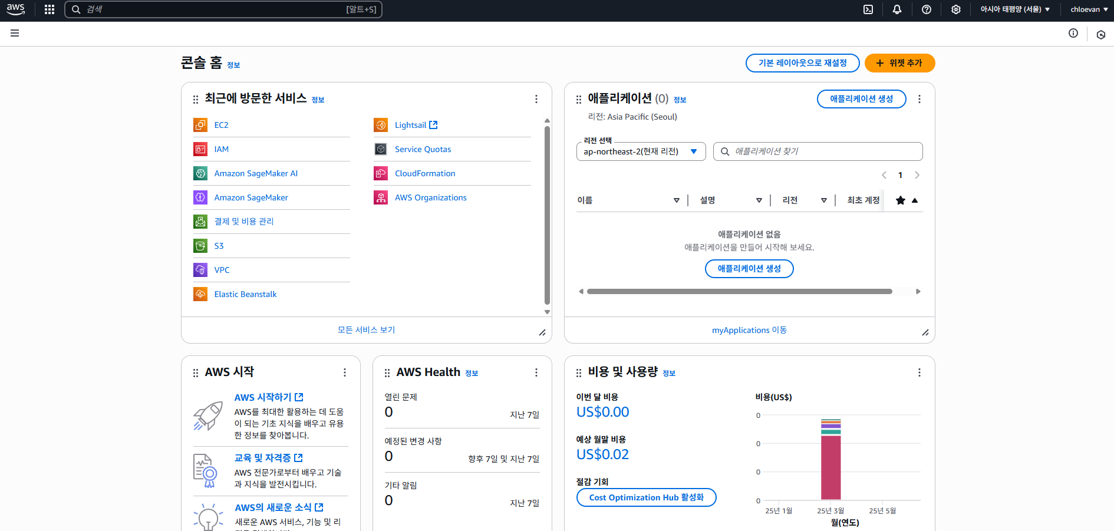The width and height of the screenshot is (1114, 531).
Task: Click the CloudFormation icon
Action: pyautogui.click(x=381, y=173)
